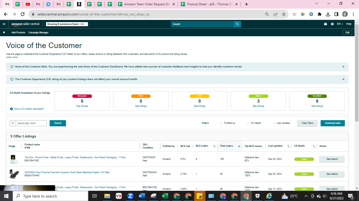Switch to the Finance Sheet tab
The height and width of the screenshot is (201, 359).
209,4
